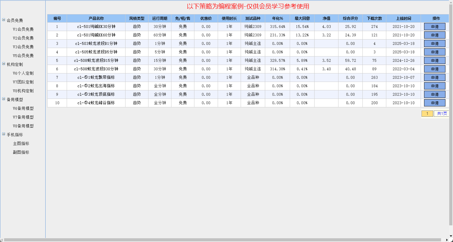Go to page 1 in pagination
This screenshot has width=453, height=242.
[x=427, y=114]
